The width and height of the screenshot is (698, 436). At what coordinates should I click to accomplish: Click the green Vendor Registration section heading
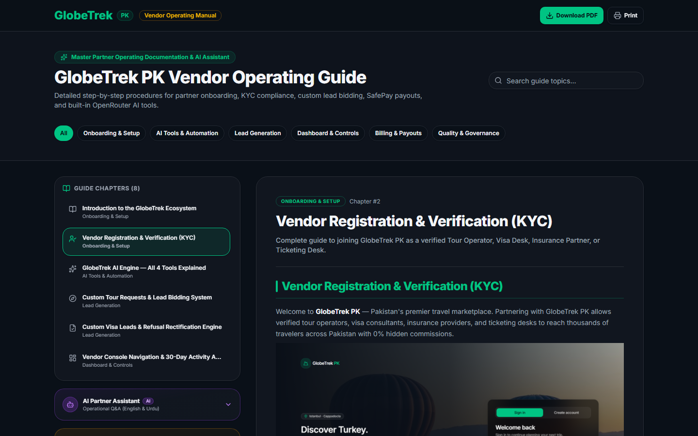pyautogui.click(x=392, y=286)
